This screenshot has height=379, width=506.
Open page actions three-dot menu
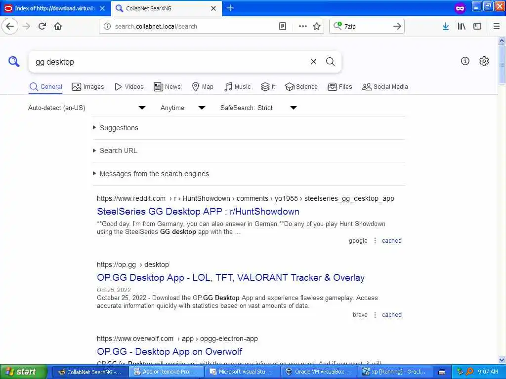pyautogui.click(x=303, y=27)
